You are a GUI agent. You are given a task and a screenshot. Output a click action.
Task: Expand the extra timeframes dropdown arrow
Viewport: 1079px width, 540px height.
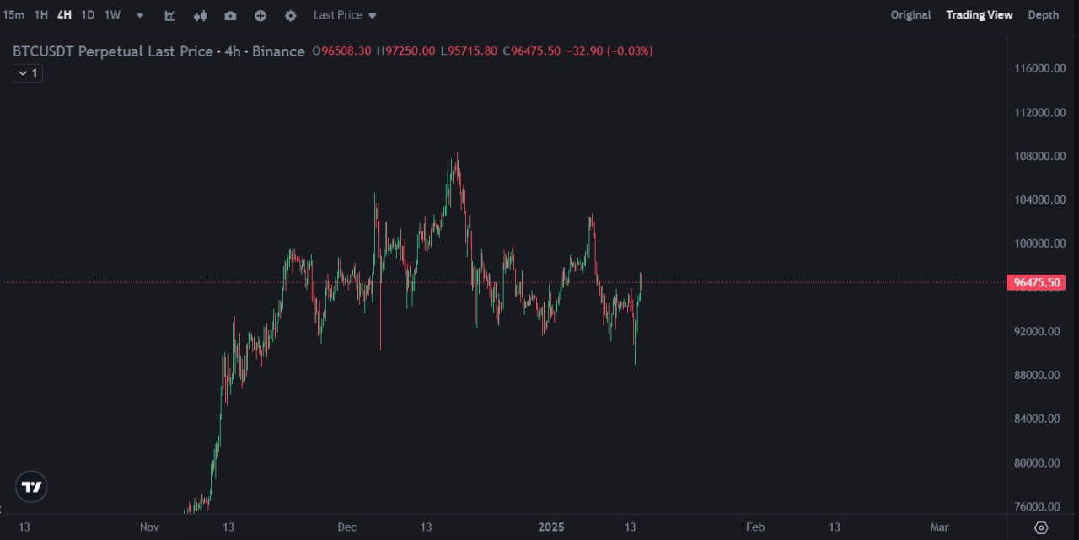[x=140, y=15]
